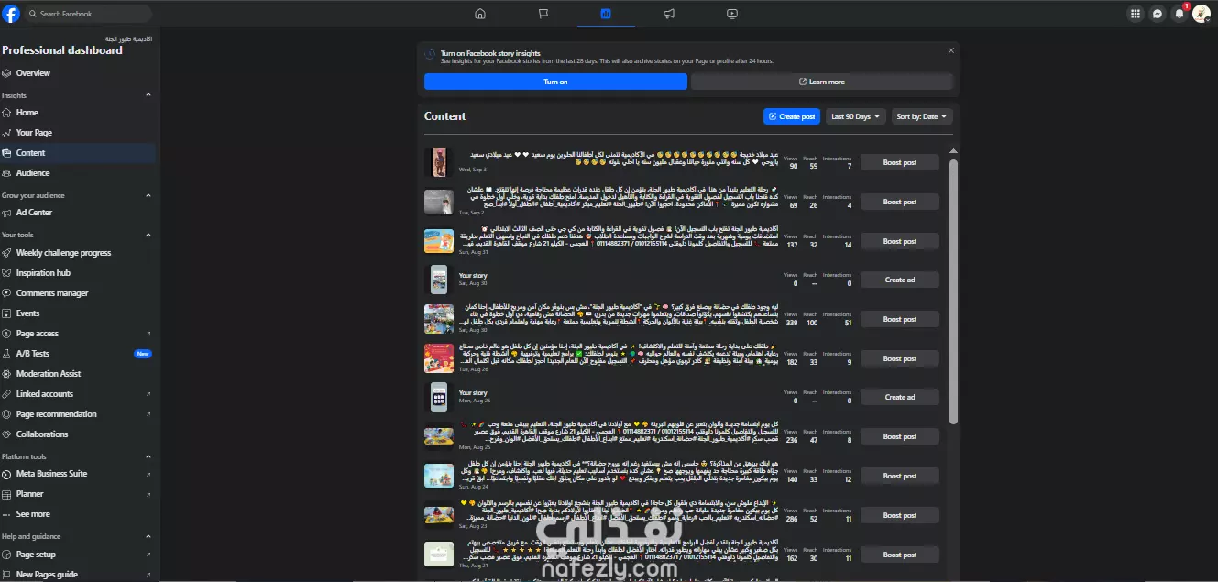
Task: Open the Mon, Aug 25 story thumbnail
Action: tap(439, 397)
